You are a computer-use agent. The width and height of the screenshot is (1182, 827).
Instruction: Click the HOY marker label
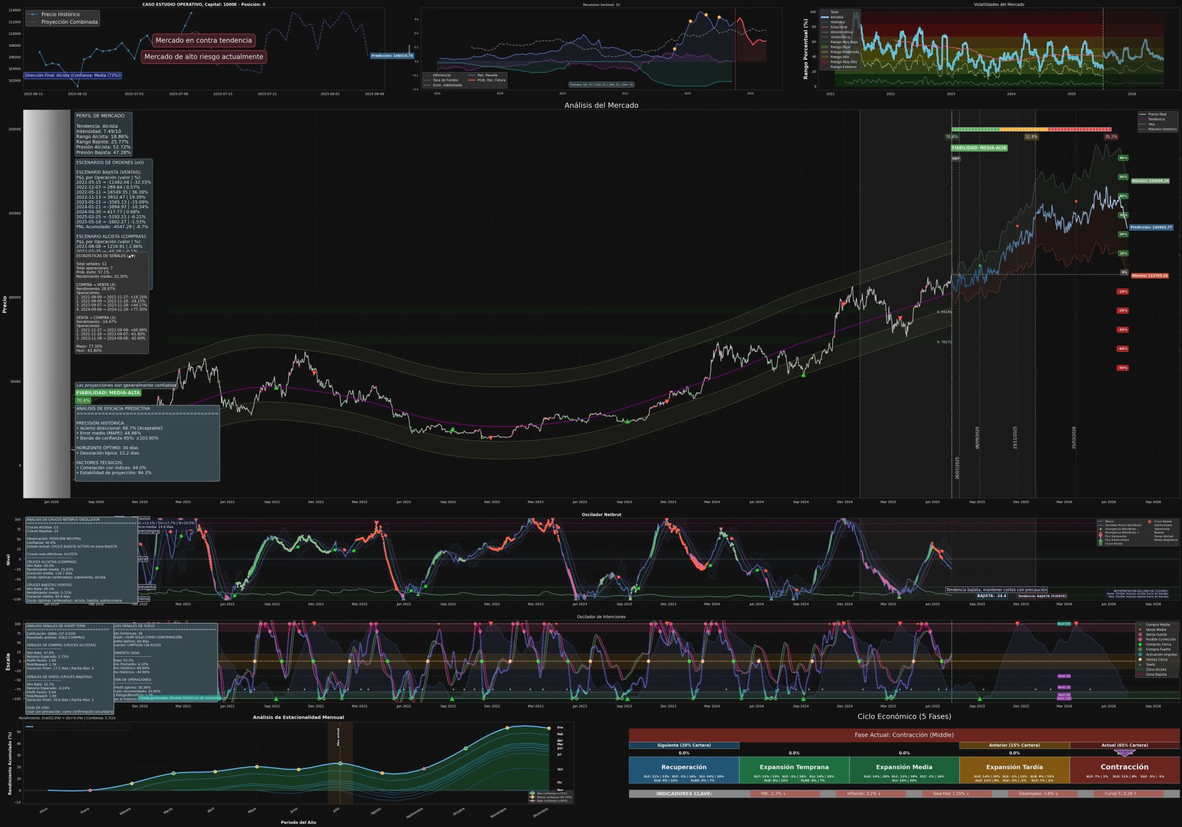pos(956,158)
